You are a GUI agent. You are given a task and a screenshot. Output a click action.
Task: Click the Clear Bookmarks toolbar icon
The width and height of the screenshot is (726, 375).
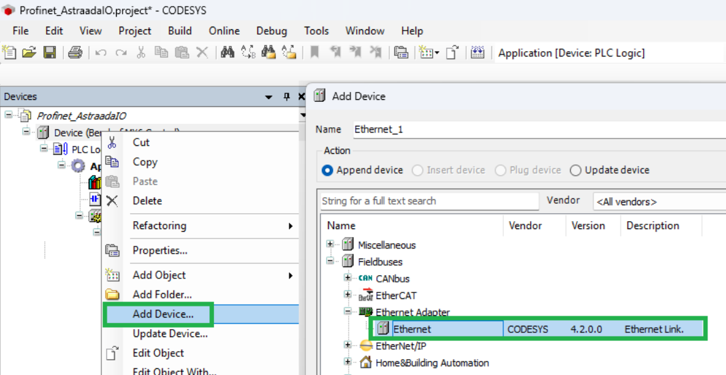[376, 52]
